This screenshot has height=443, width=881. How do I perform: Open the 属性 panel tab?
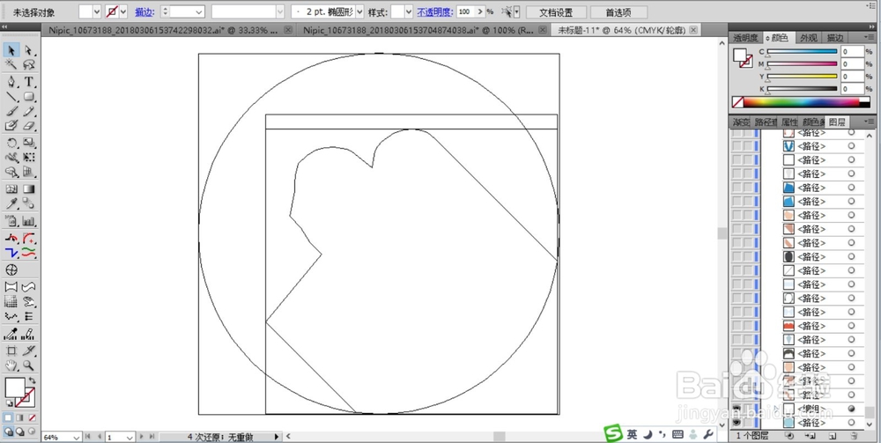[x=788, y=122]
